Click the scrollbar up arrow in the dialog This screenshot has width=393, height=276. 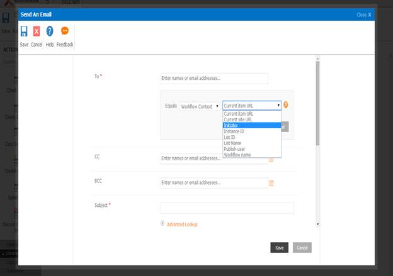pos(317,58)
